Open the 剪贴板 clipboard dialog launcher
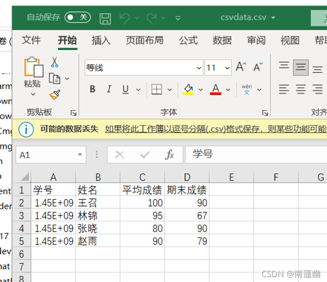 click(74, 113)
